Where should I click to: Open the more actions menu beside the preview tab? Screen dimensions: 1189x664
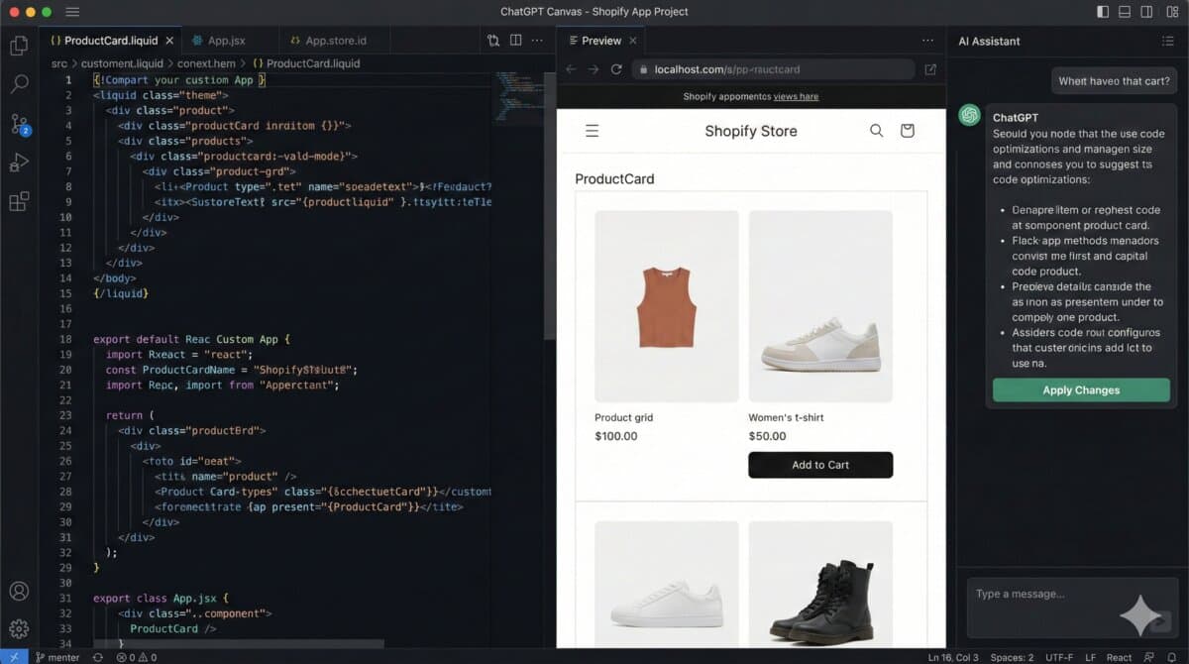[x=926, y=40]
